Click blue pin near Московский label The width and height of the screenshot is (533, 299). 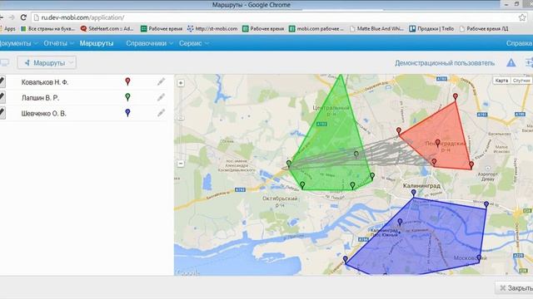click(x=479, y=258)
